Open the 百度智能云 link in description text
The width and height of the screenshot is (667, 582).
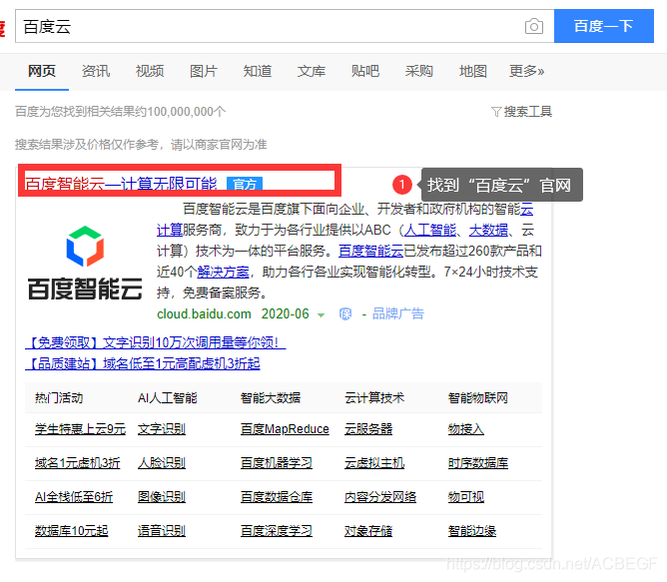coord(370,251)
